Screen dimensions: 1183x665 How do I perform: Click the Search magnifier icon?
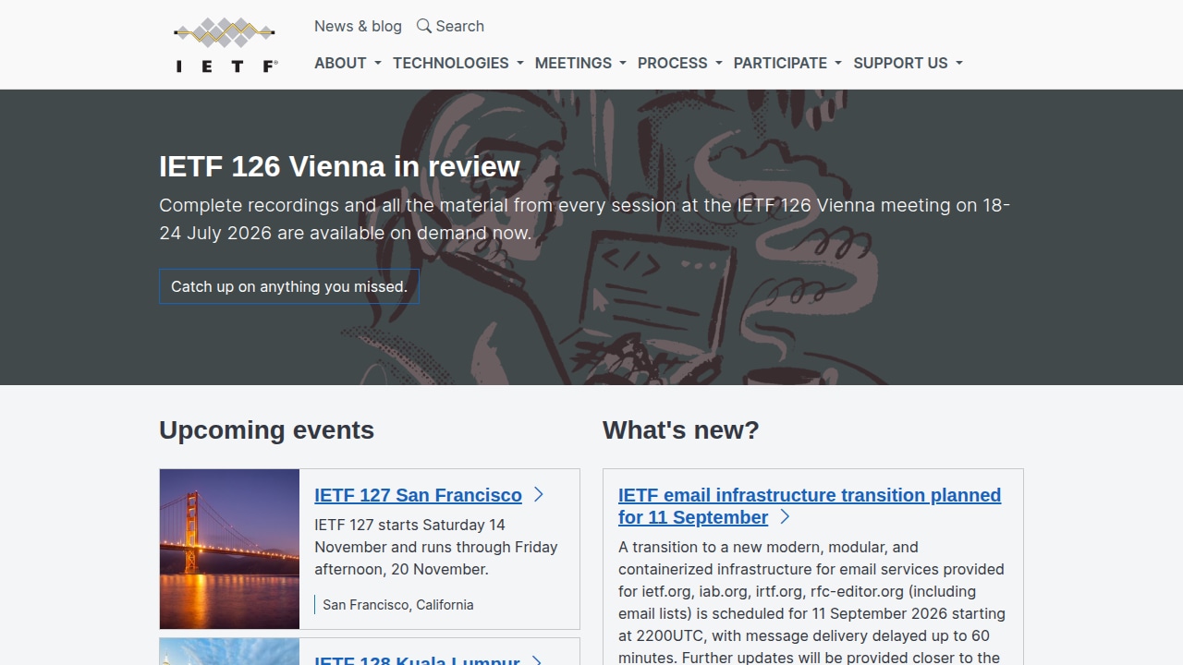[x=424, y=26]
